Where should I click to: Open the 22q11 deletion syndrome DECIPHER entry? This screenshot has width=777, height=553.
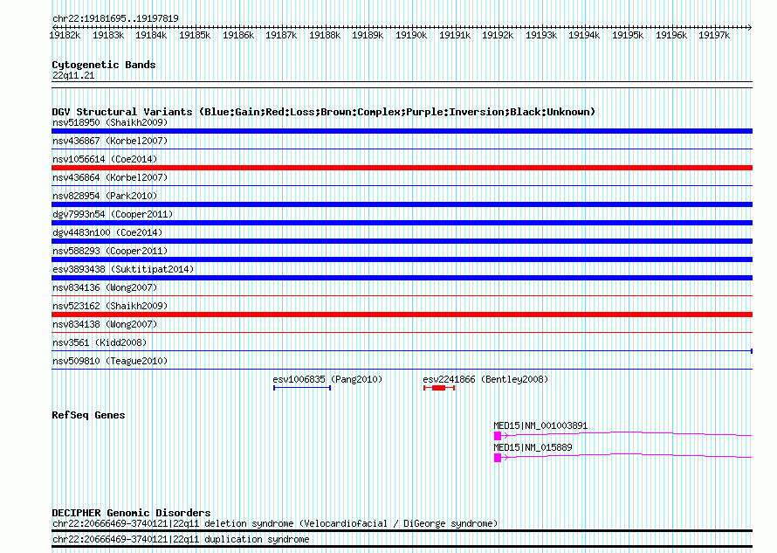click(275, 523)
